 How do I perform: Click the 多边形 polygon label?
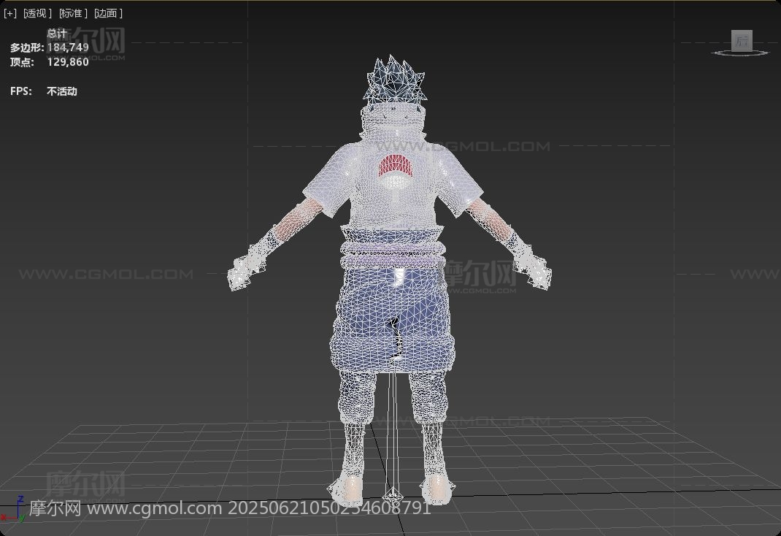[27, 47]
